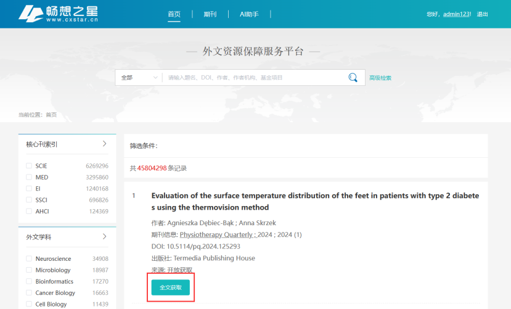Go to the 首页 tab
Viewport: 511px width, 309px height.
click(174, 14)
